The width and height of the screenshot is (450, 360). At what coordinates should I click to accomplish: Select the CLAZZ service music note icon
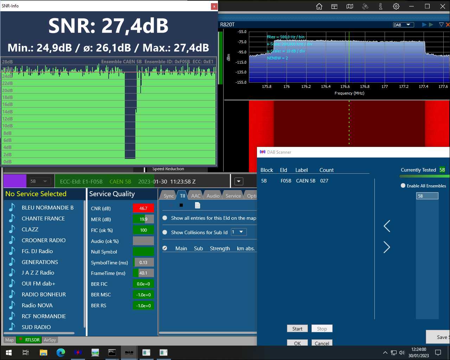[12, 229]
